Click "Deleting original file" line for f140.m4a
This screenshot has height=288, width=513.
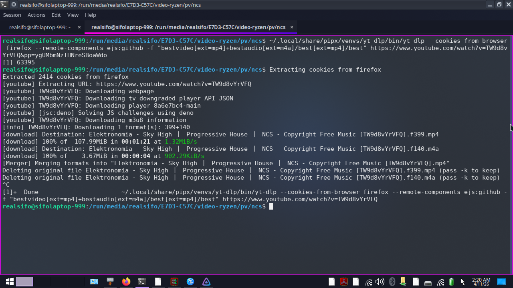click(251, 178)
